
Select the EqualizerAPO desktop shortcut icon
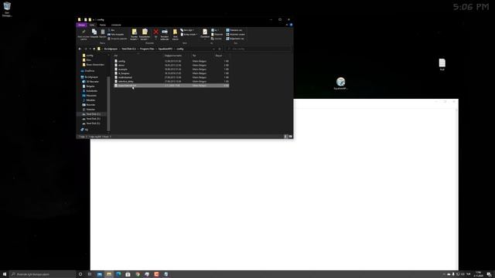click(340, 83)
